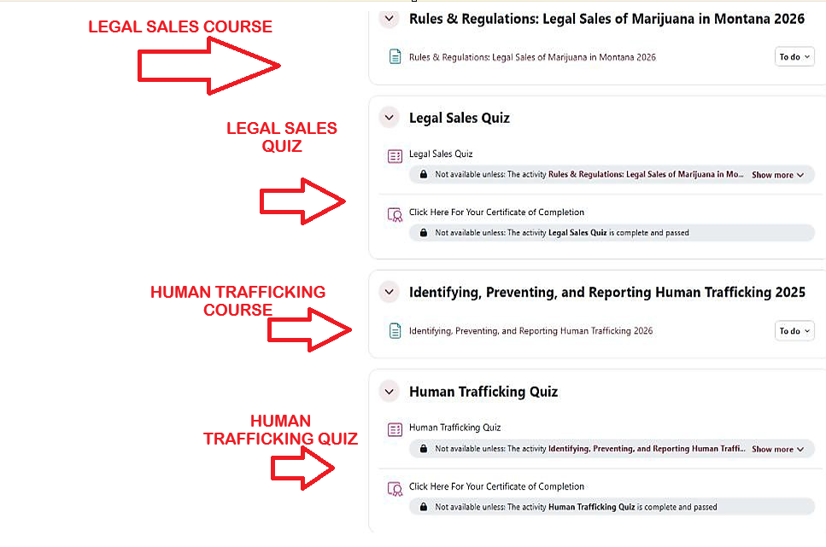This screenshot has width=826, height=547.
Task: Open the Rules & Regulations: Legal Sales activity link
Action: click(x=532, y=56)
